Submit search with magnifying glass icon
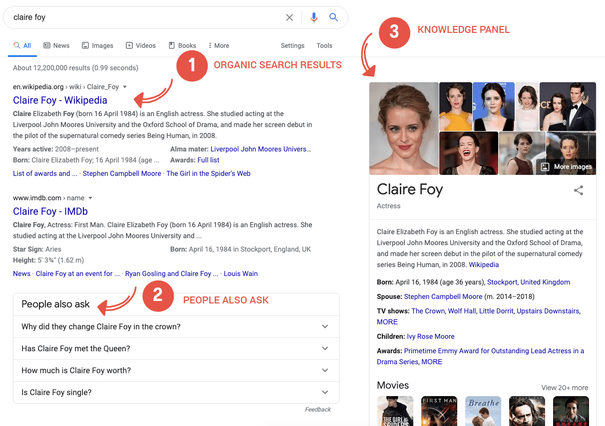The width and height of the screenshot is (605, 426). [334, 17]
